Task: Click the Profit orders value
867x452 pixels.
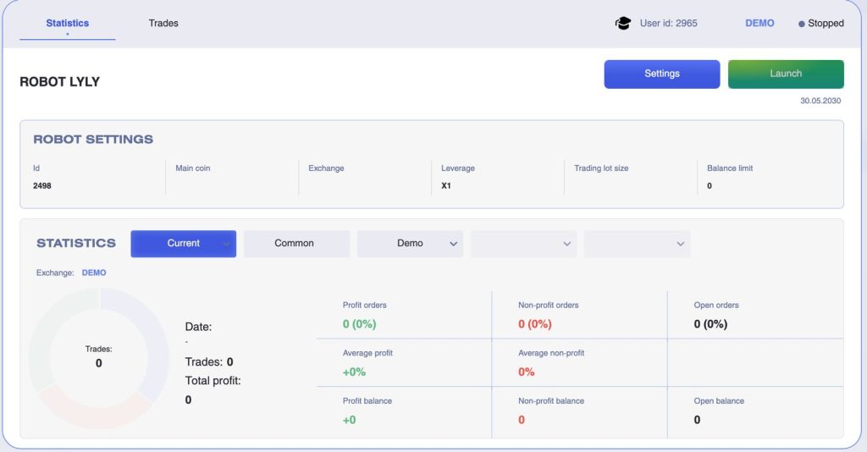Action: click(359, 324)
